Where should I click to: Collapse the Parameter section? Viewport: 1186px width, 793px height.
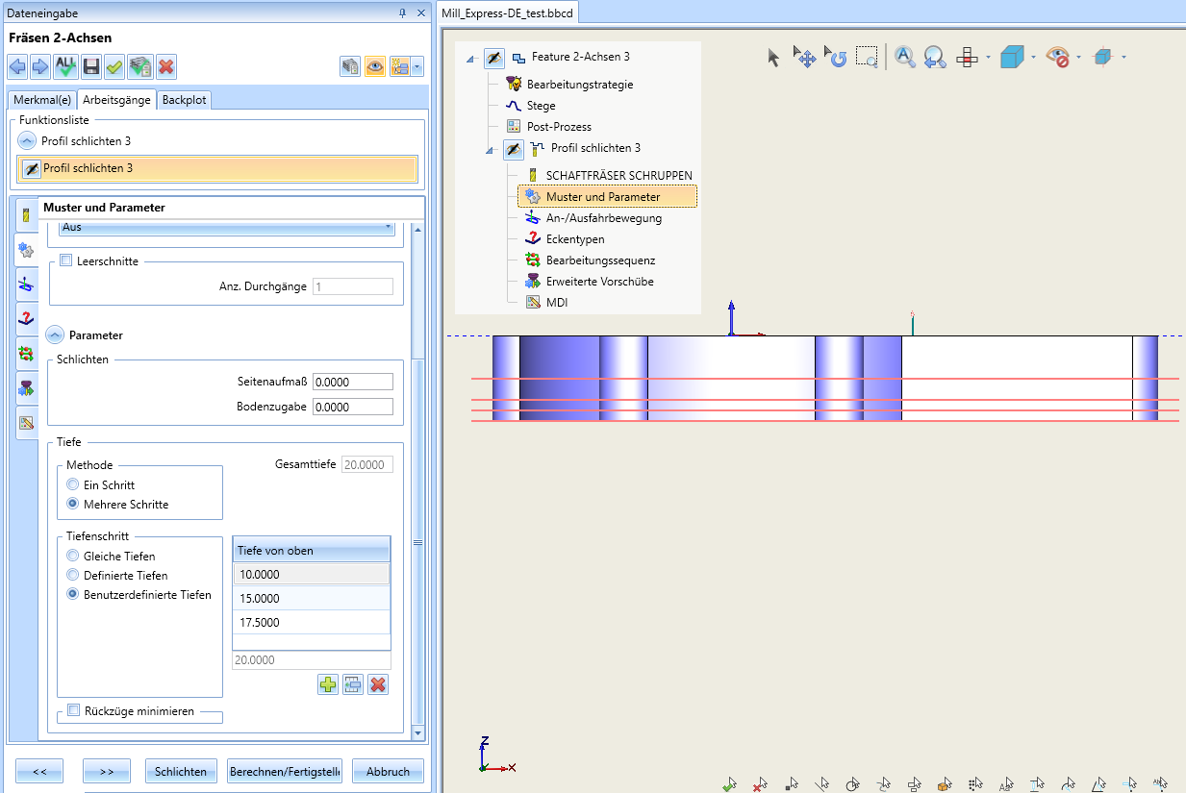coord(56,335)
